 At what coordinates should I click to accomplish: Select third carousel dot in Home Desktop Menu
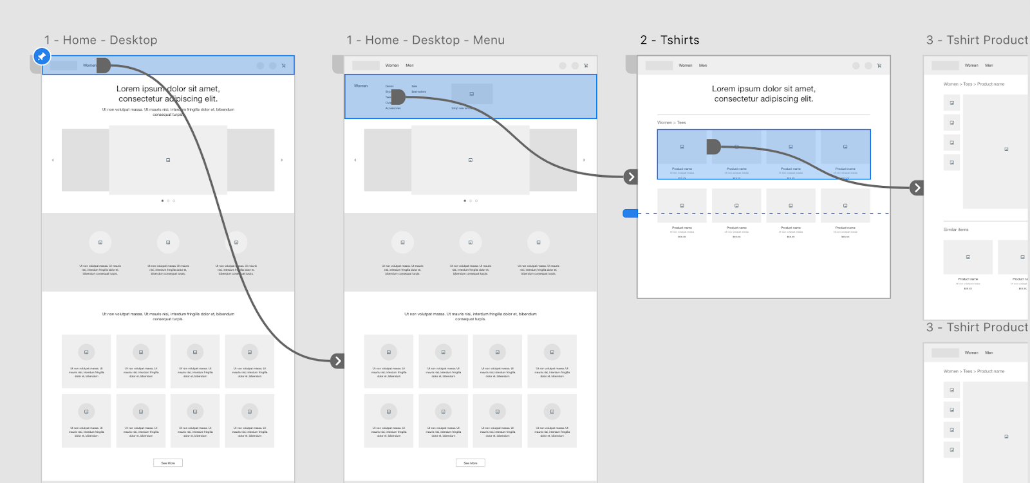click(476, 201)
